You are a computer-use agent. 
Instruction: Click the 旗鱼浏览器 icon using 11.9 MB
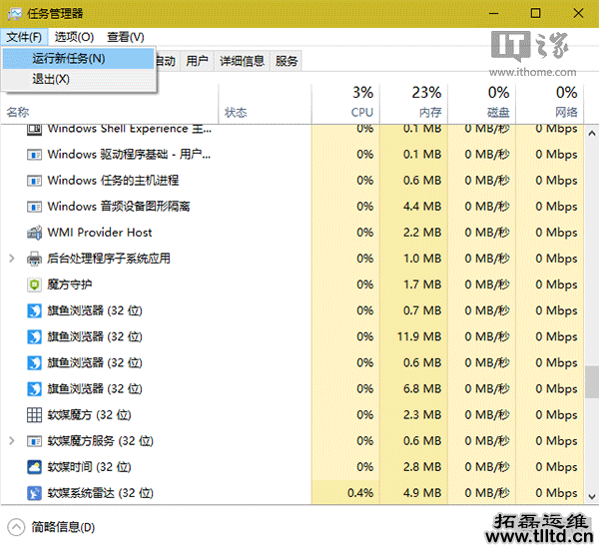[x=34, y=336]
